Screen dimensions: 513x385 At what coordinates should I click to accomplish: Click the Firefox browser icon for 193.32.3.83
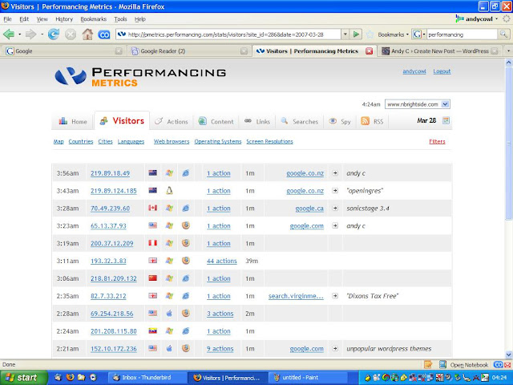coord(186,261)
